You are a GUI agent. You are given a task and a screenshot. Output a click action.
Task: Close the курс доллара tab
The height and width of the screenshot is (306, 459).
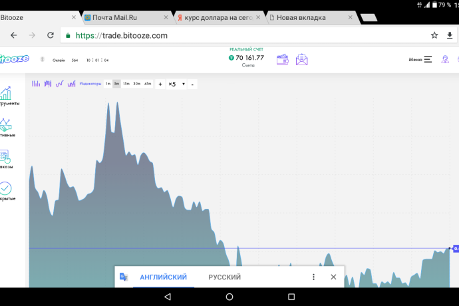tap(258, 17)
